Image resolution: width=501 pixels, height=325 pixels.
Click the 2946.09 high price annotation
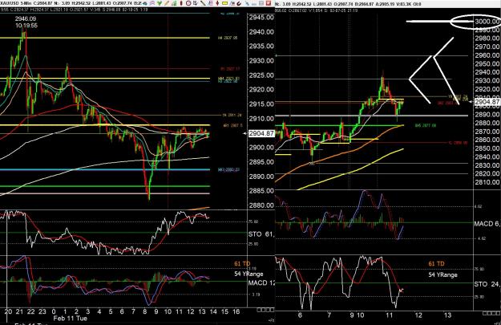pos(26,19)
